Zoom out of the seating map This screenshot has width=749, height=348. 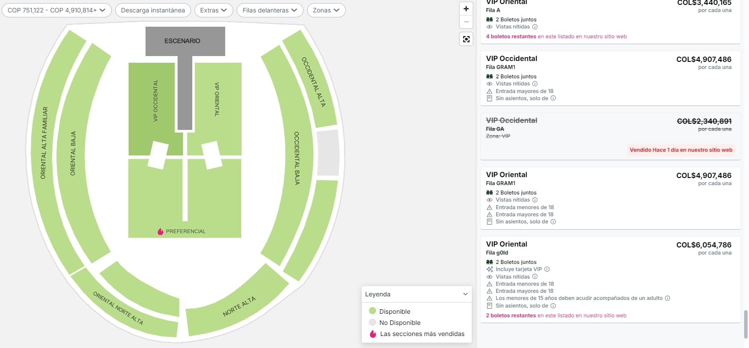tap(466, 22)
